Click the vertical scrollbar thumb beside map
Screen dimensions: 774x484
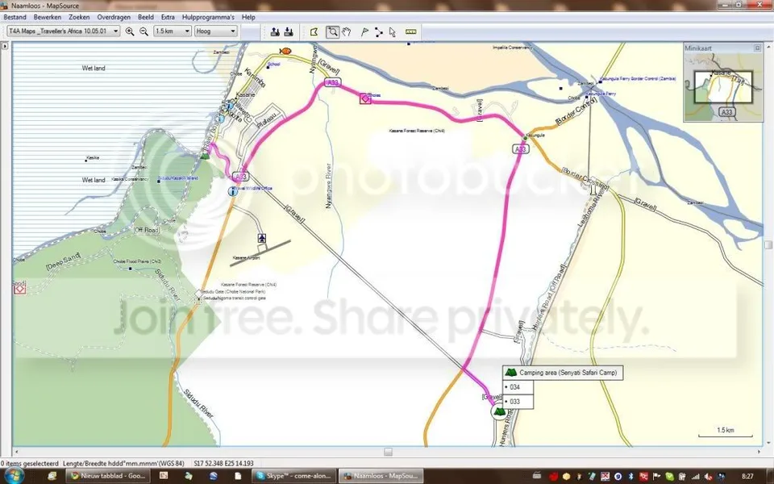[768, 244]
